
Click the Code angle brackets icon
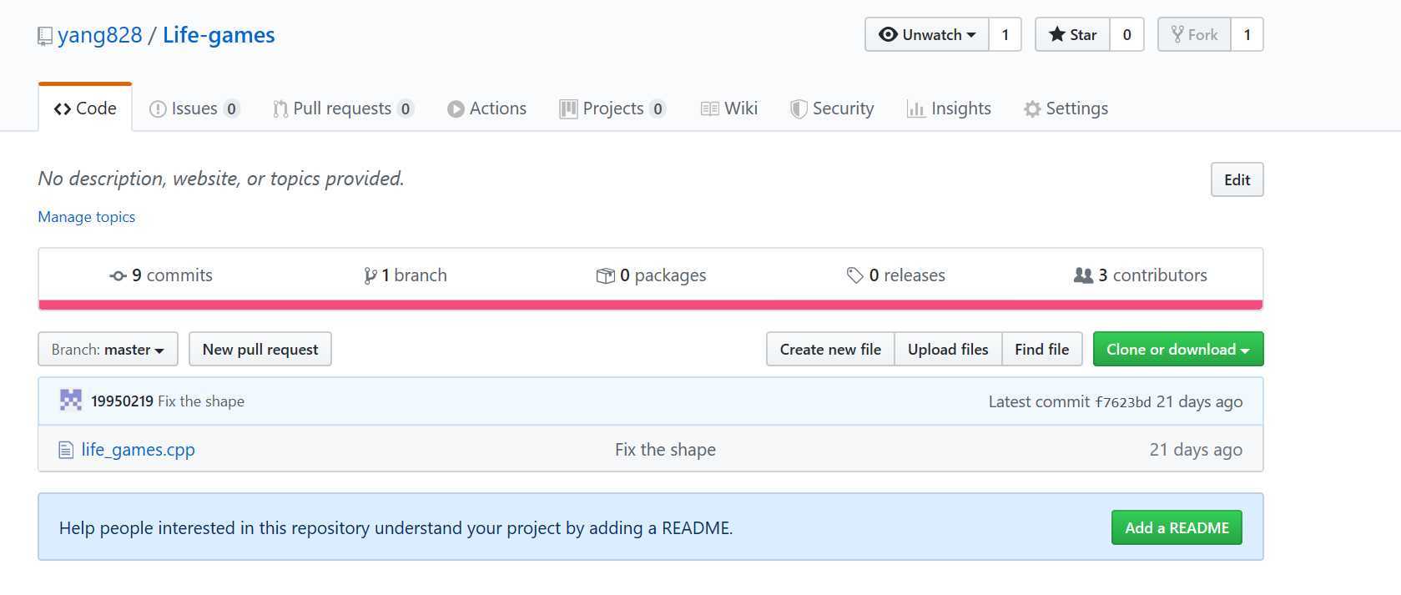pyautogui.click(x=63, y=109)
